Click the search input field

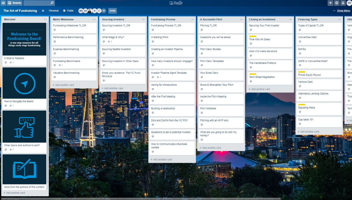36,3
